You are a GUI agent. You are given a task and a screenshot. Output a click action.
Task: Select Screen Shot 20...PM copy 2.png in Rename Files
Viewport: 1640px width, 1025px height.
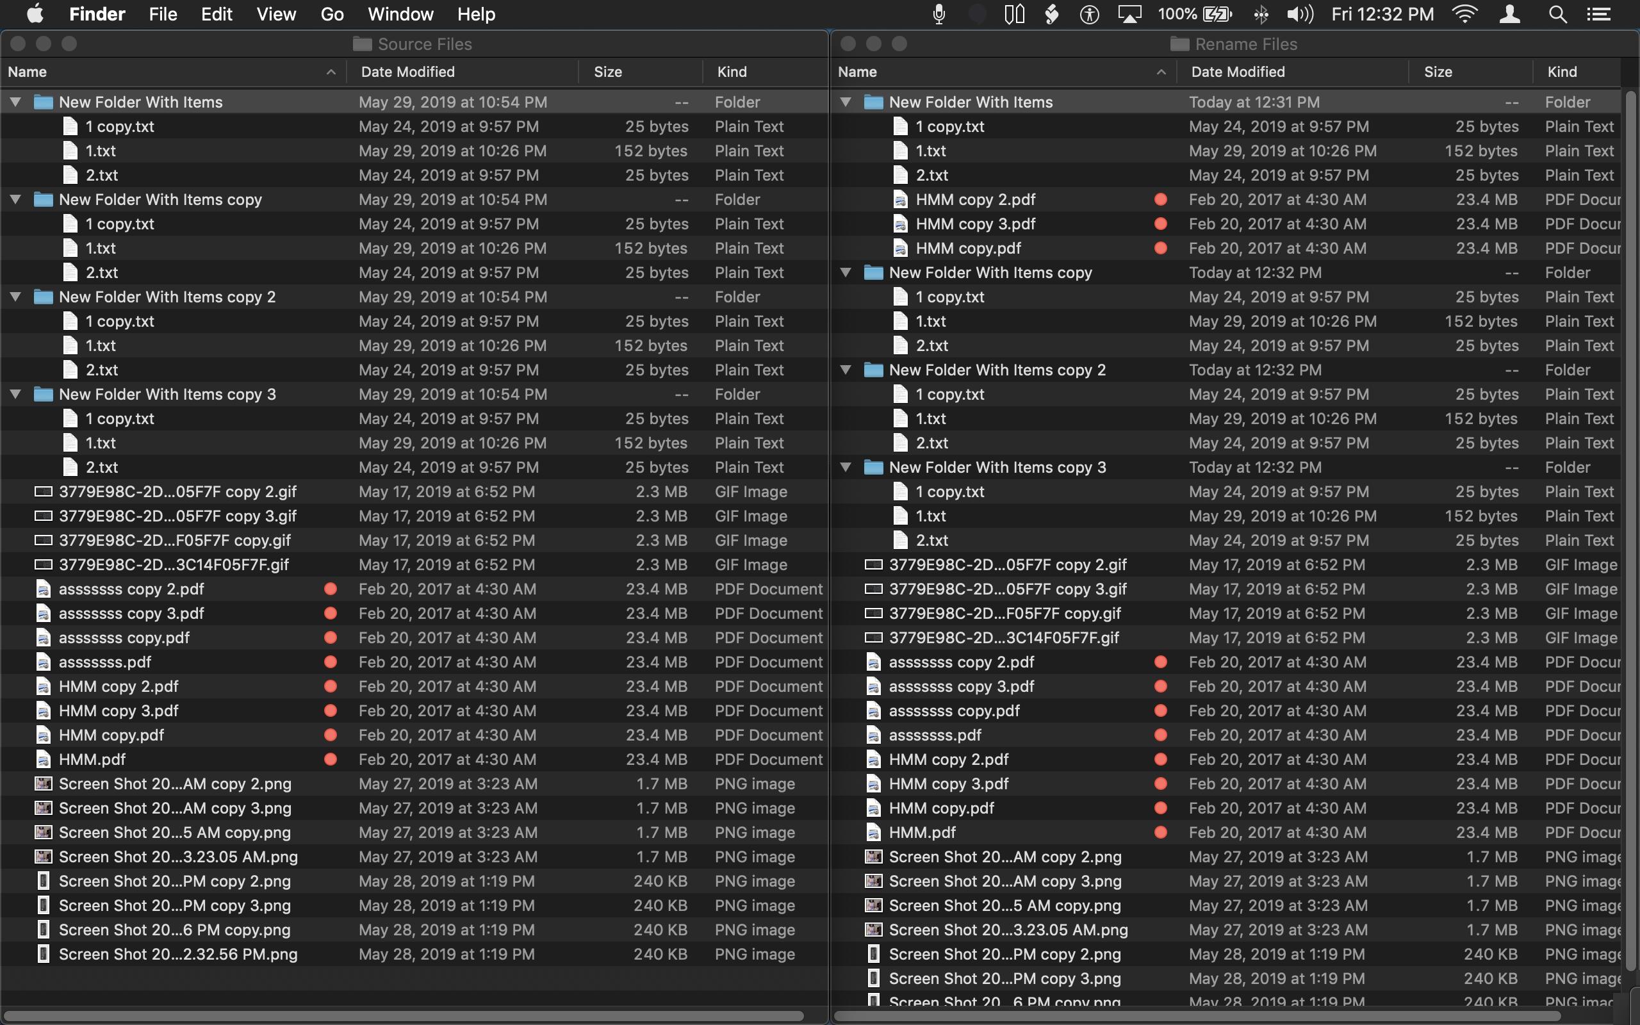1226,955
